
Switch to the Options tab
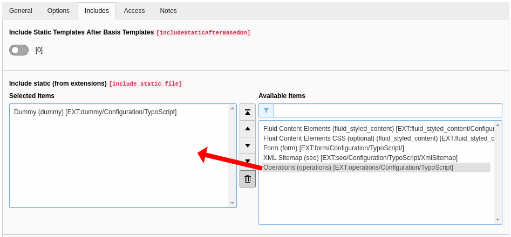tap(58, 11)
